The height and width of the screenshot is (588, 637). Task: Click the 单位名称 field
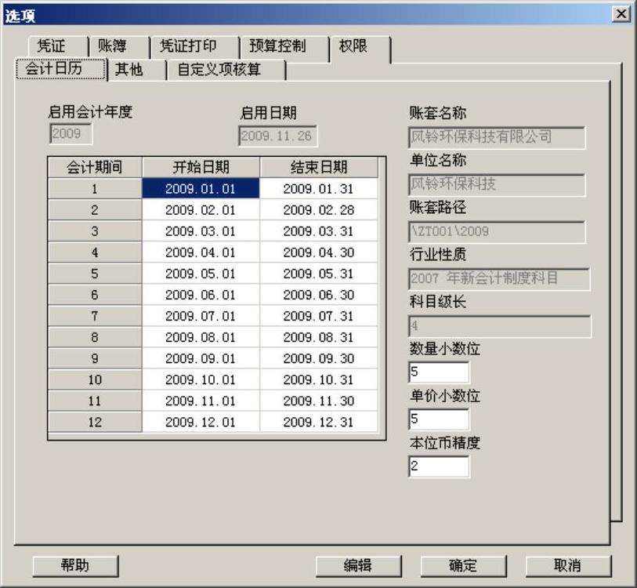497,184
